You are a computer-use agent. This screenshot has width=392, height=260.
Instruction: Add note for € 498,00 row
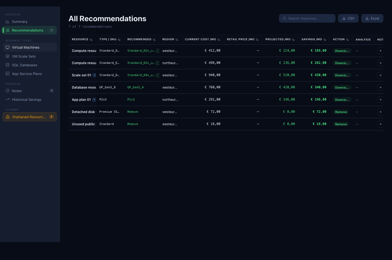[380, 63]
